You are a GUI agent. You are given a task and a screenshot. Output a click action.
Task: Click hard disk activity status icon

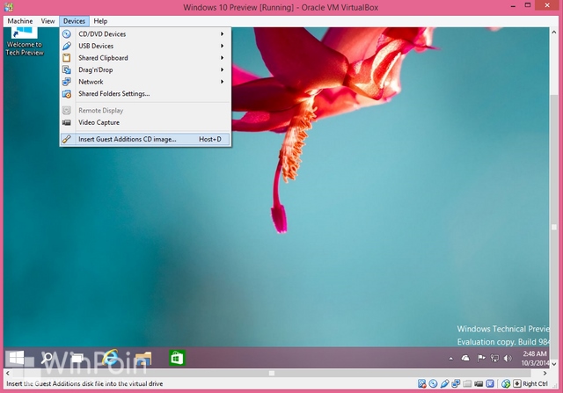tap(422, 383)
